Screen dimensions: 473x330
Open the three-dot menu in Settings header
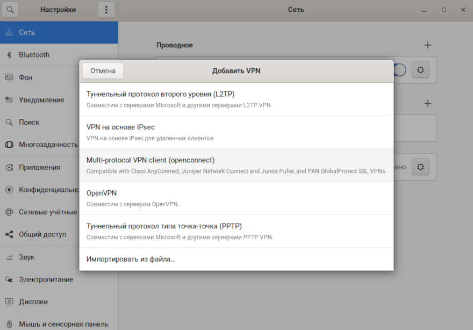pos(106,10)
